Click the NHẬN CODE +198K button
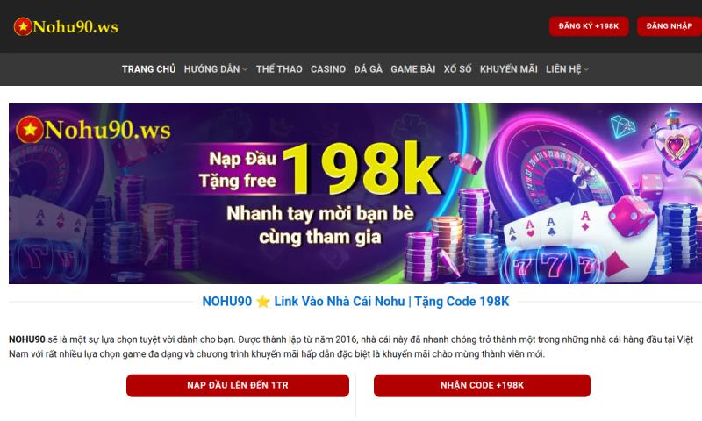Screen dimensions: 702x421 (x=482, y=385)
